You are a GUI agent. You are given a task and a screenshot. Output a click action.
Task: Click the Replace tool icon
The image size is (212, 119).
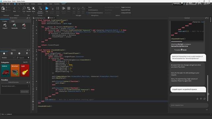[29, 8]
